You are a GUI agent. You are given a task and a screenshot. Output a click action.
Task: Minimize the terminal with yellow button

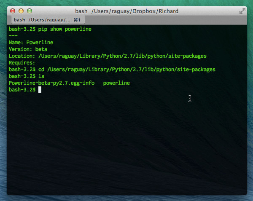[x=21, y=11]
